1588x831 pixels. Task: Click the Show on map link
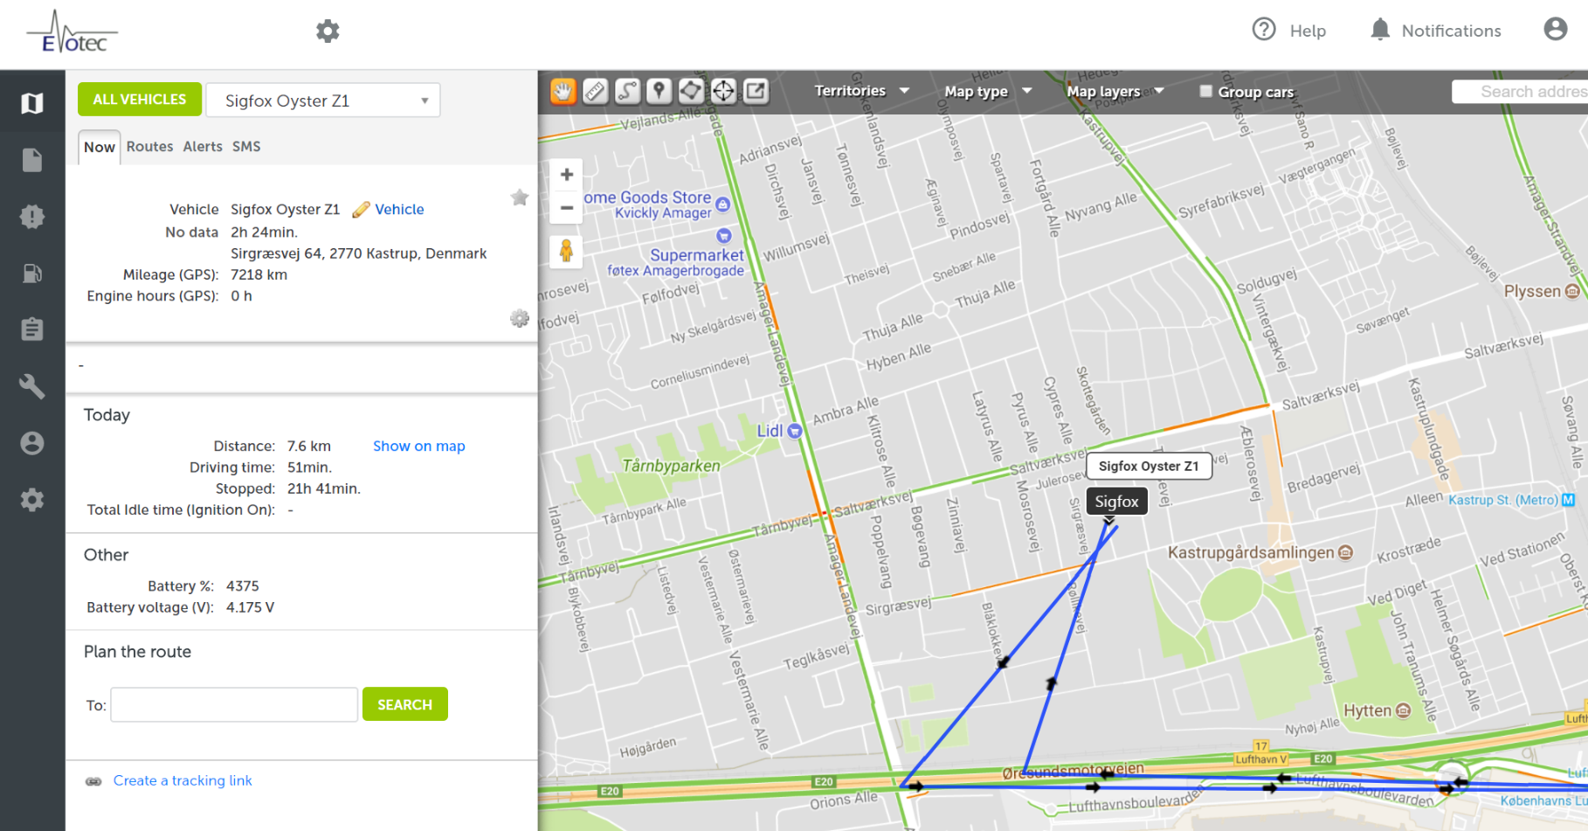(x=418, y=446)
